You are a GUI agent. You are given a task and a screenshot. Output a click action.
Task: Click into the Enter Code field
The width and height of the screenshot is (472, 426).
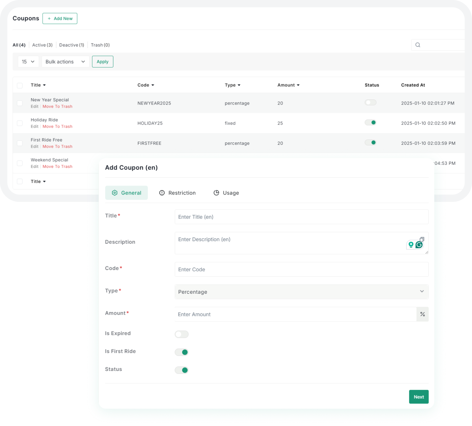point(301,269)
